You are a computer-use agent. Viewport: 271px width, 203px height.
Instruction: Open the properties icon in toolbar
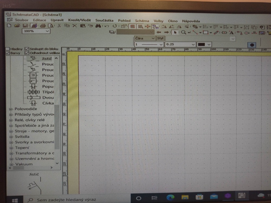pos(124,27)
